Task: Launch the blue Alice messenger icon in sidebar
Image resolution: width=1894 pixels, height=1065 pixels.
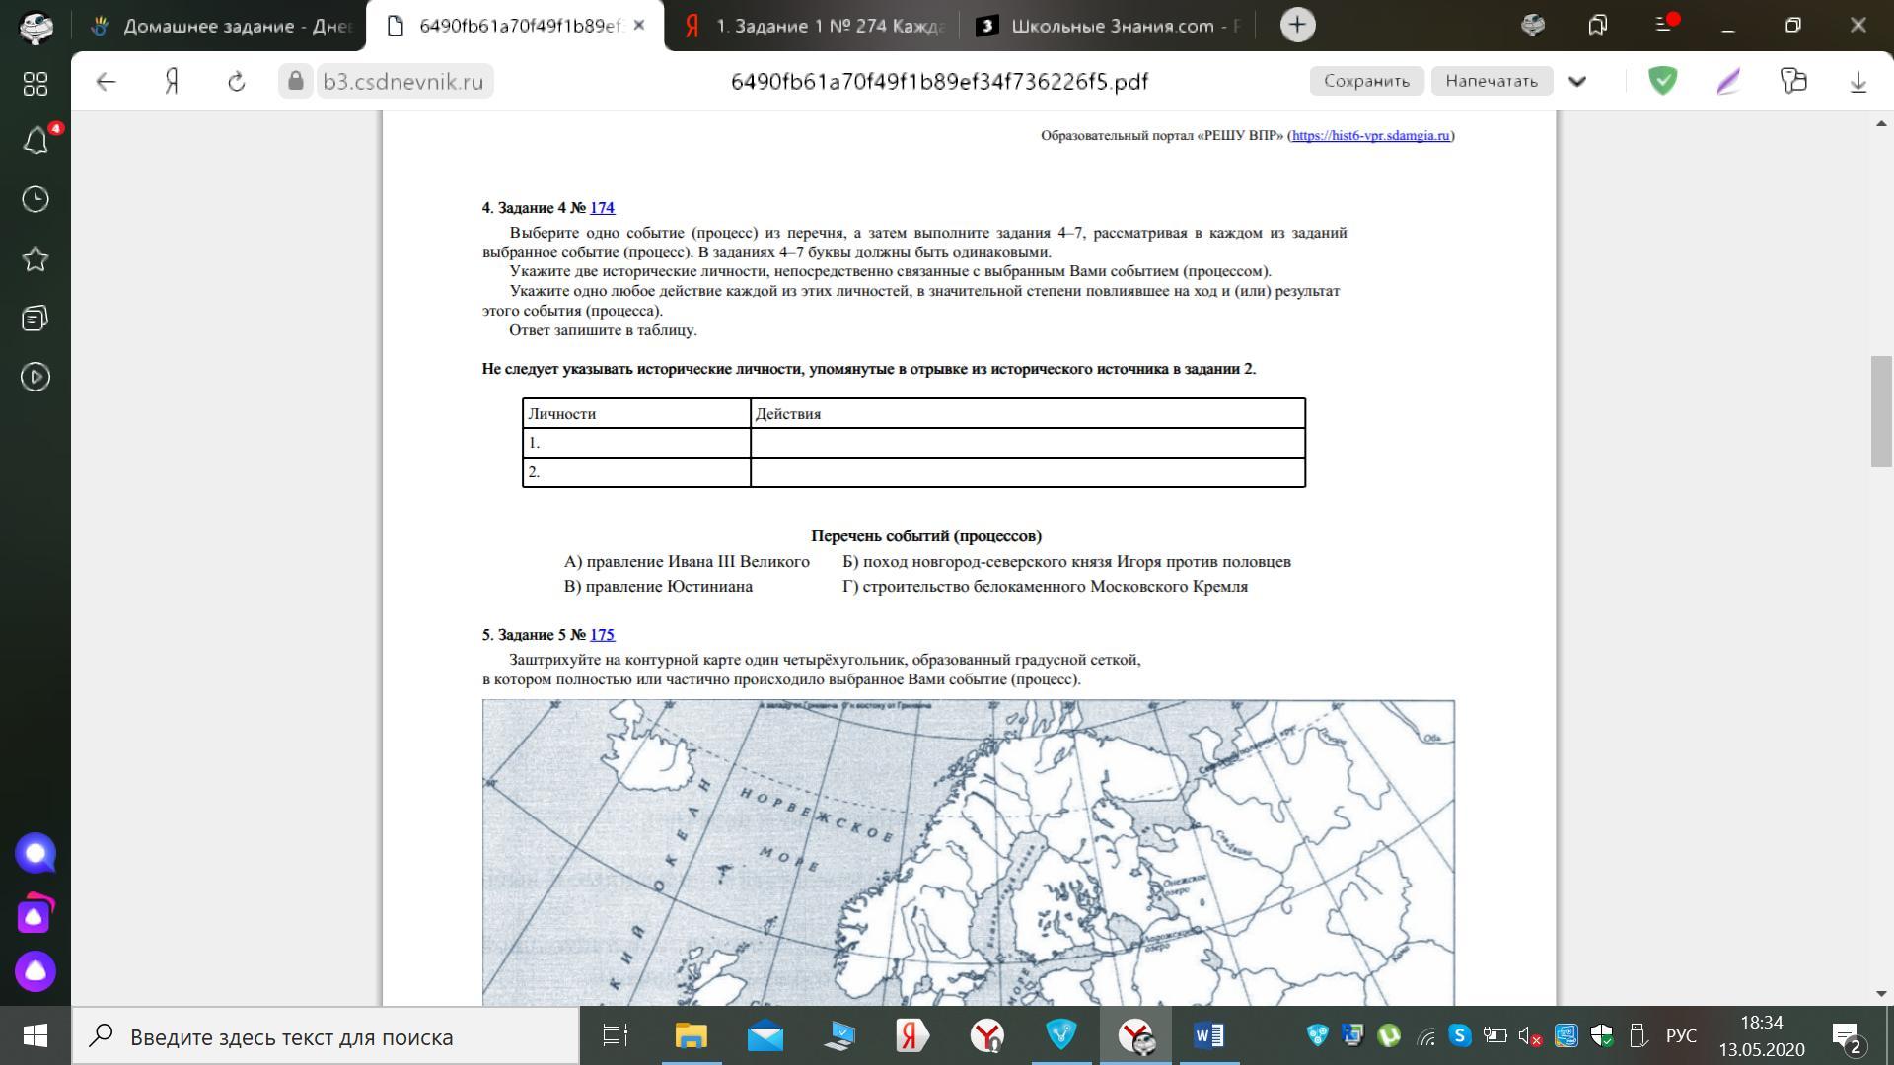Action: (x=36, y=853)
